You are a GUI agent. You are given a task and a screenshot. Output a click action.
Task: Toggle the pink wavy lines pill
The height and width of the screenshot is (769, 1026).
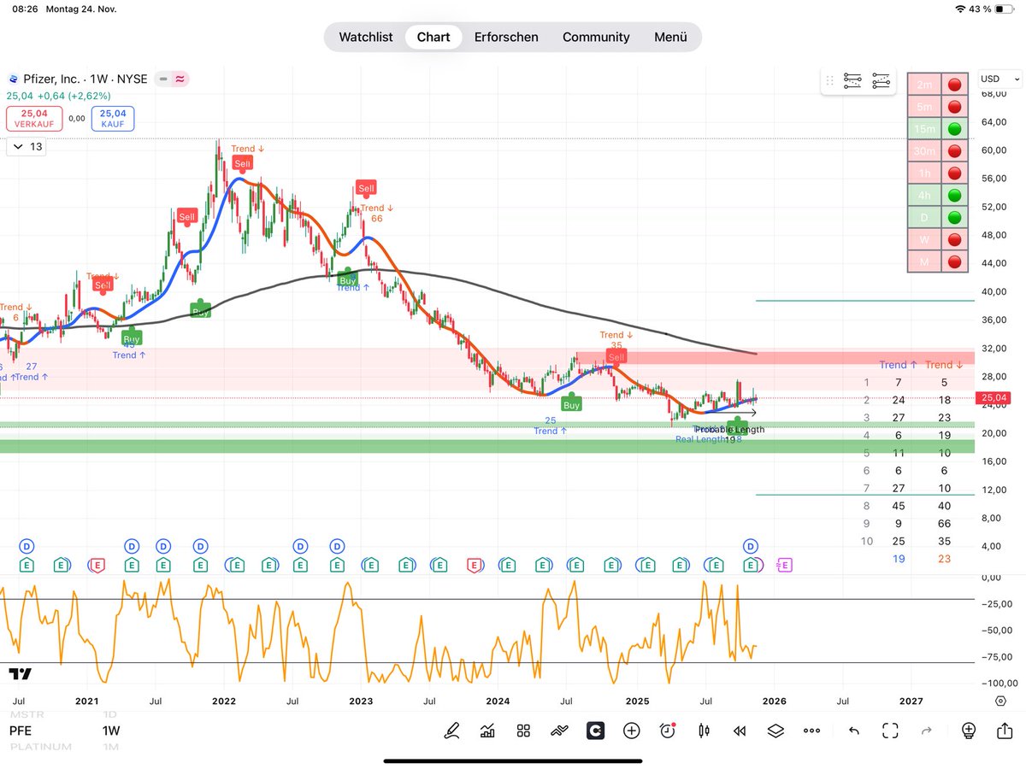(x=180, y=79)
